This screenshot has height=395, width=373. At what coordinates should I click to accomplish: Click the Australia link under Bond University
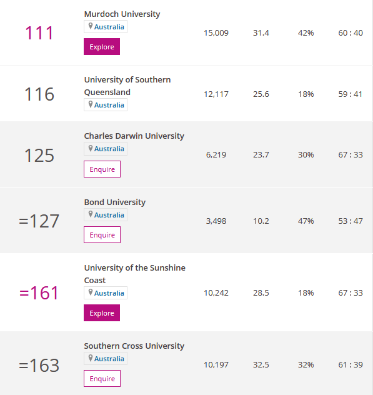(109, 215)
